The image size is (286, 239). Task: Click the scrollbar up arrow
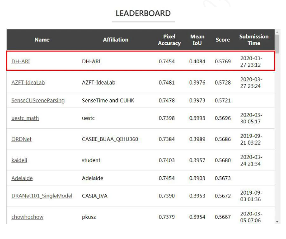(277, 33)
